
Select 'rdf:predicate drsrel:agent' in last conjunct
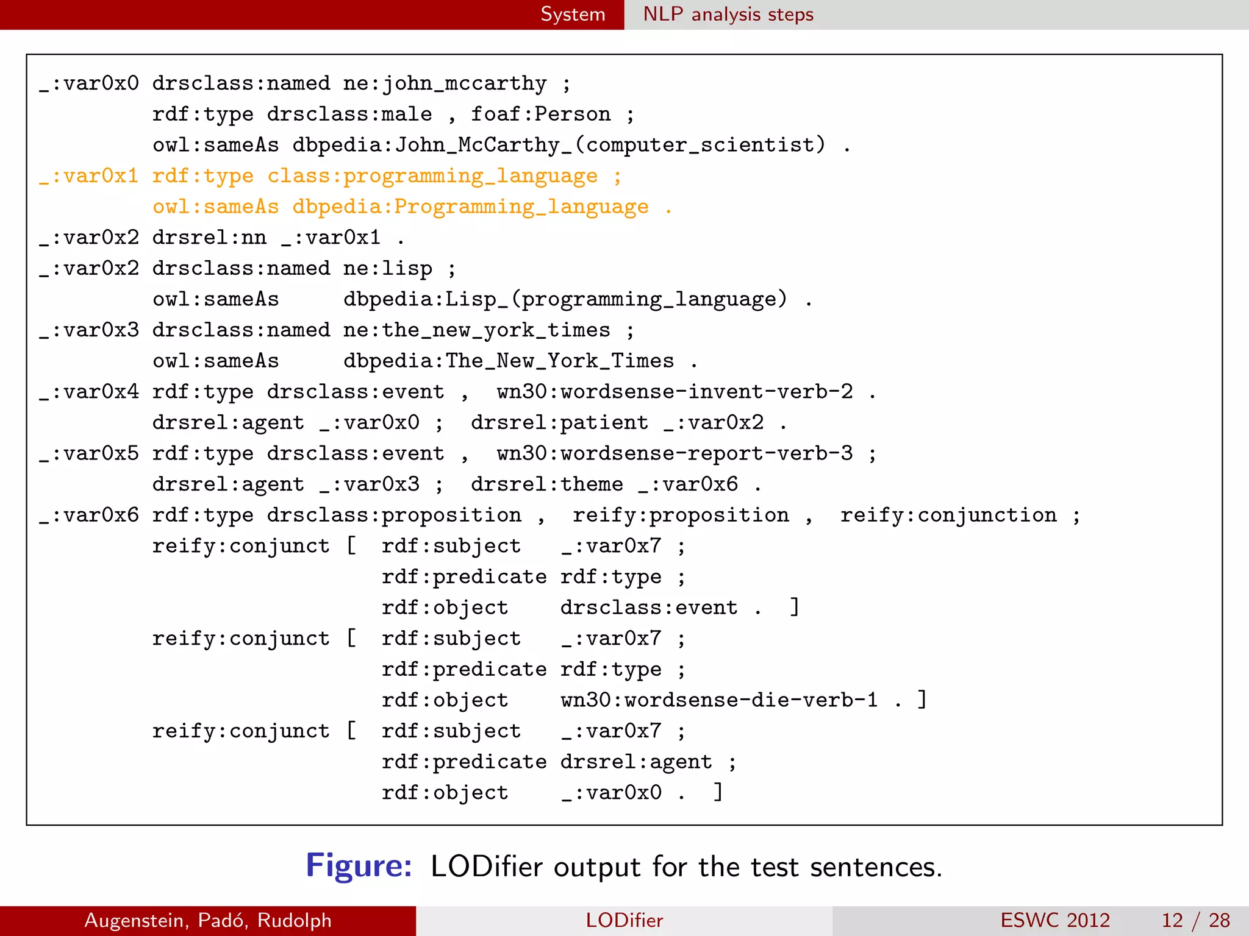click(547, 762)
